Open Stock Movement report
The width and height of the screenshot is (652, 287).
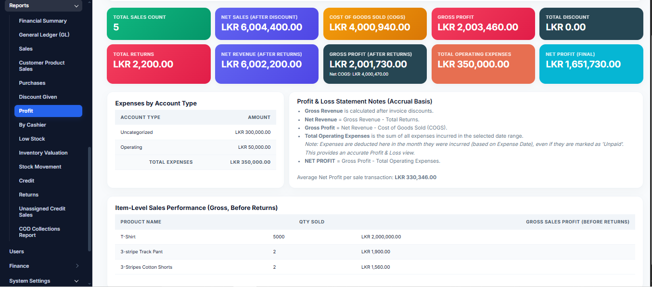tap(40, 167)
